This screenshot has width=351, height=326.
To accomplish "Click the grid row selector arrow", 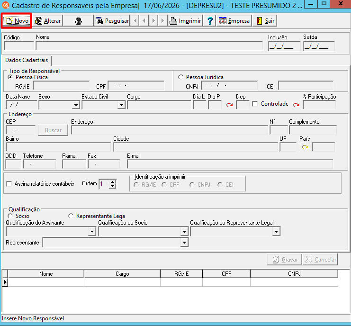I will pos(5,282).
